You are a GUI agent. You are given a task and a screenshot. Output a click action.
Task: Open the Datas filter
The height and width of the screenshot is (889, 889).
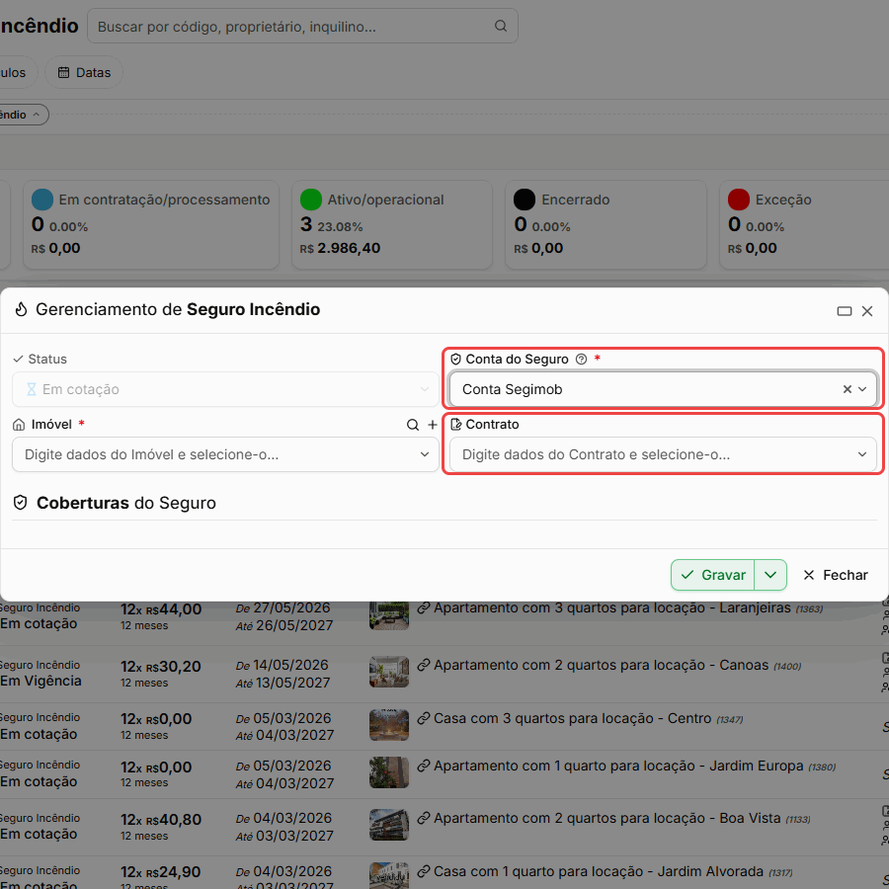(x=84, y=72)
